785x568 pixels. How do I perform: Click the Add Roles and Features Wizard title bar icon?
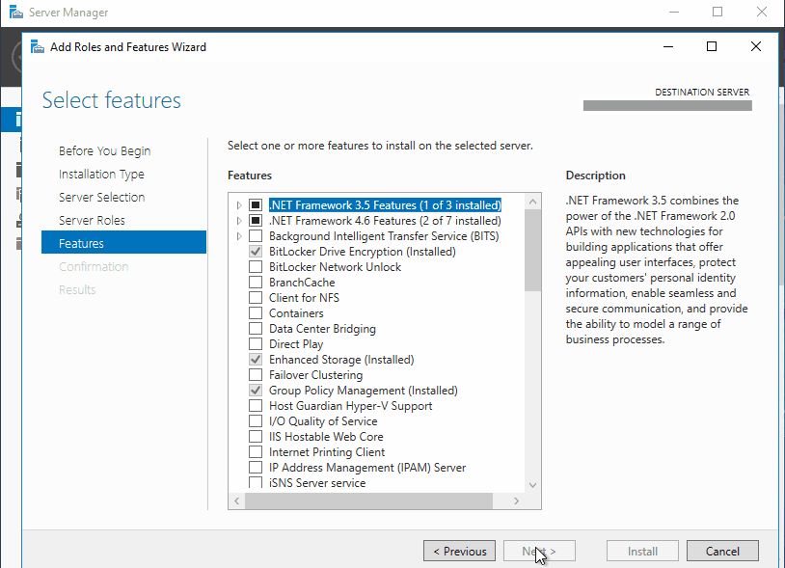click(37, 46)
